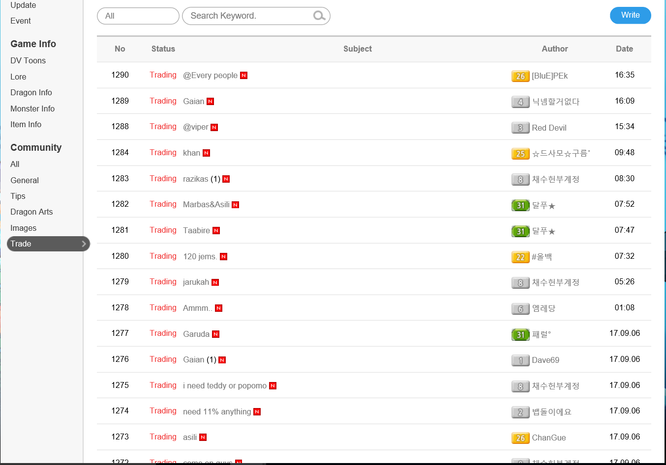Click red N icon next to @viper
The width and height of the screenshot is (666, 465).
pos(214,128)
